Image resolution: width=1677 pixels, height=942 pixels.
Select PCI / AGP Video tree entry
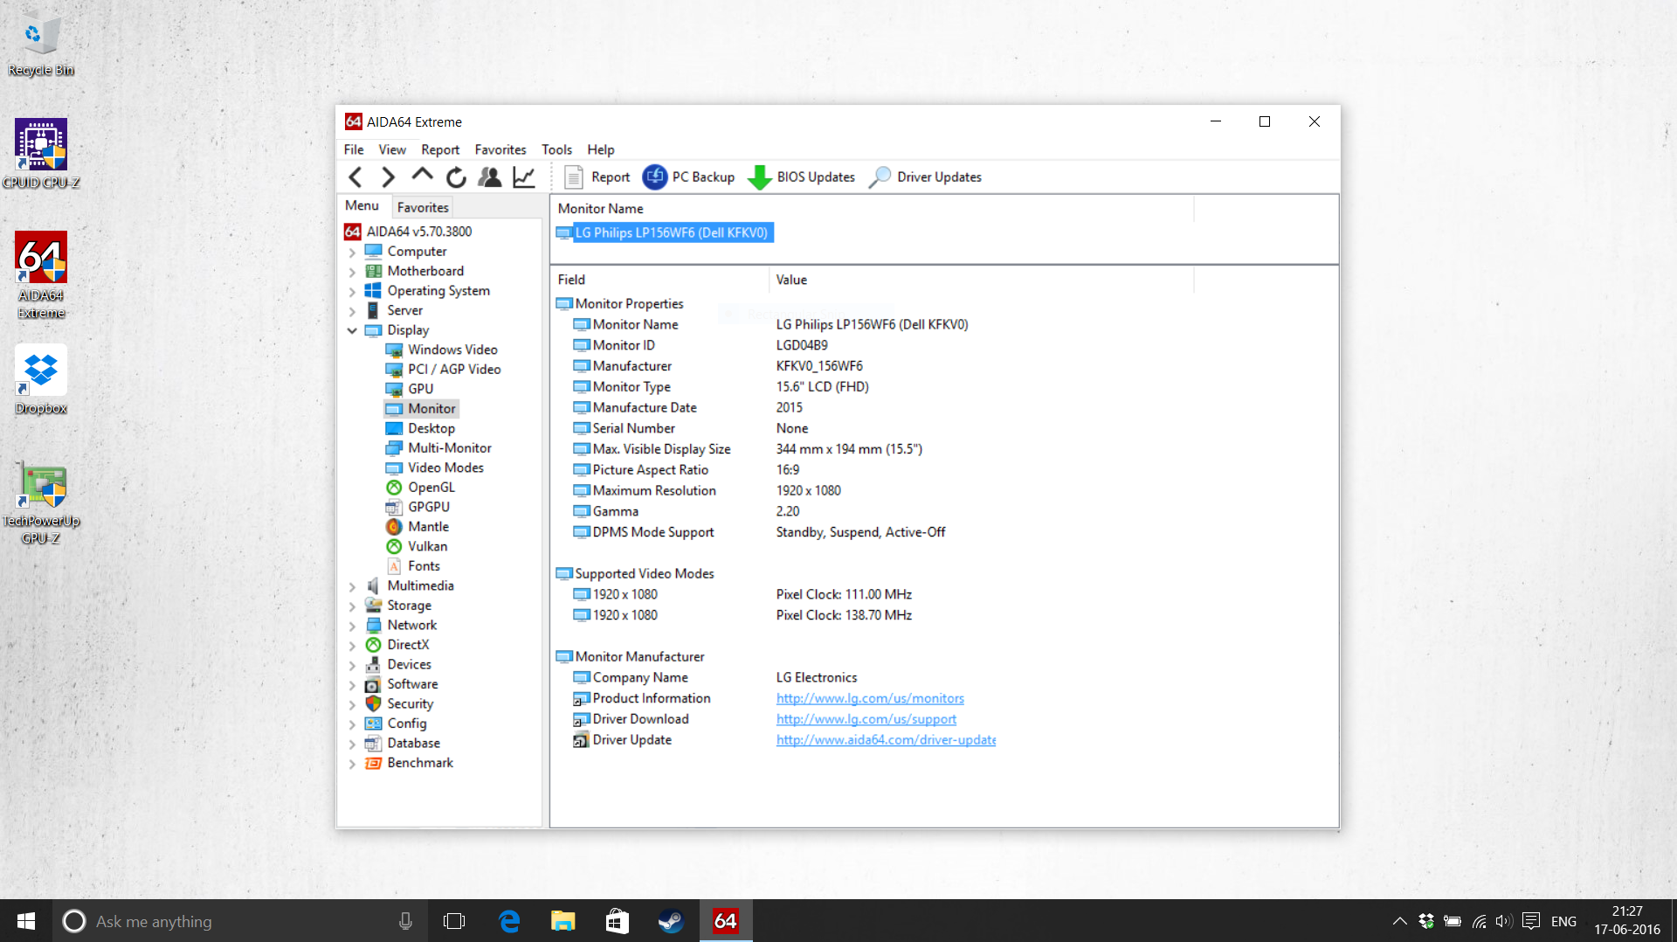(x=454, y=370)
